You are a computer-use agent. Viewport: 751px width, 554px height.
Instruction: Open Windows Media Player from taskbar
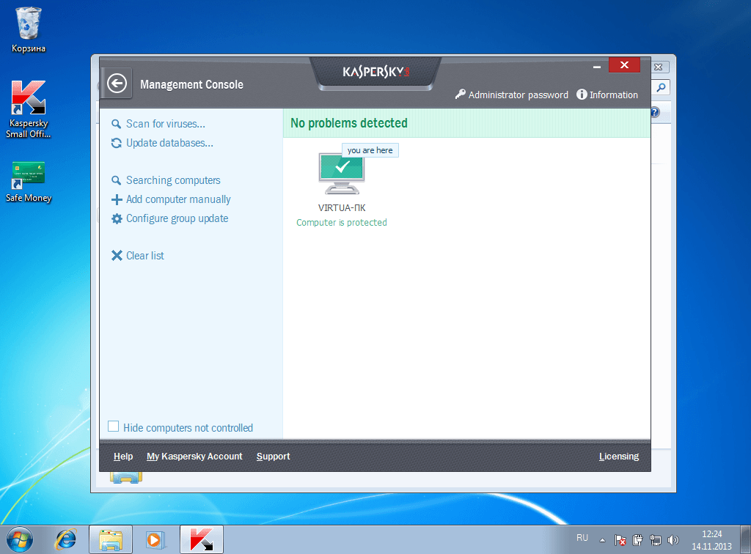pyautogui.click(x=155, y=539)
